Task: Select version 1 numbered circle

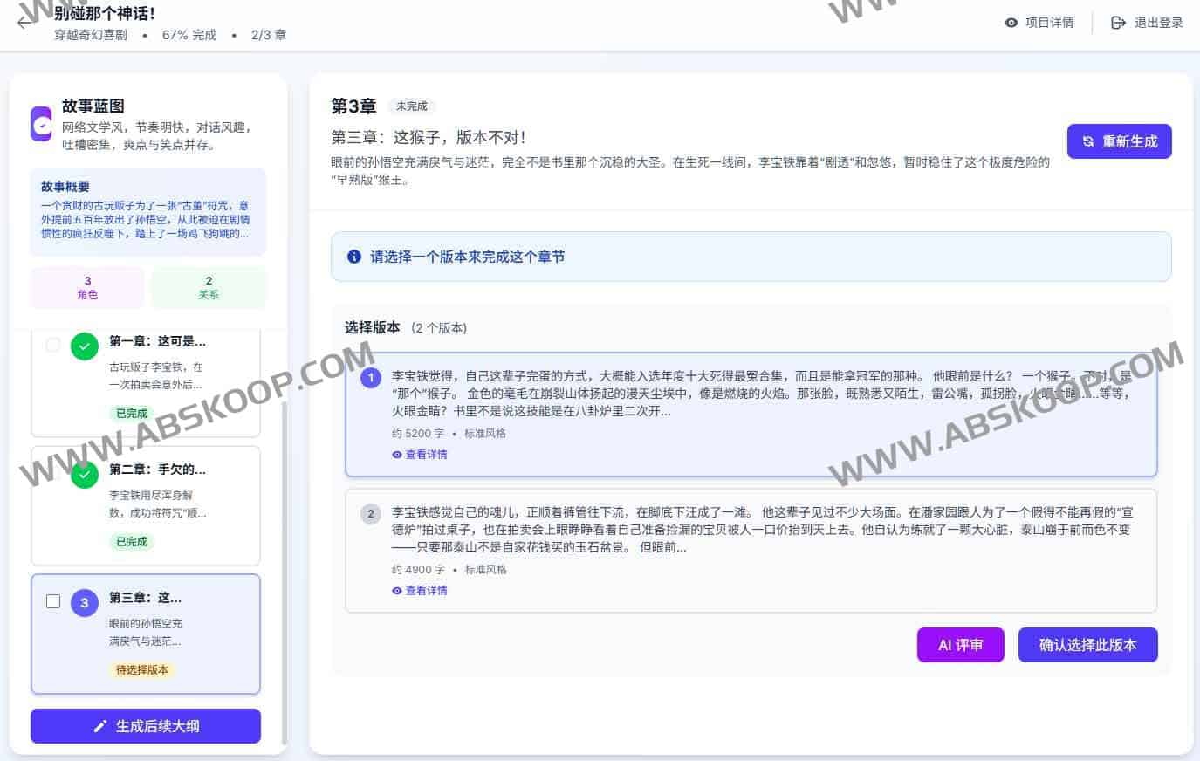Action: [x=371, y=377]
